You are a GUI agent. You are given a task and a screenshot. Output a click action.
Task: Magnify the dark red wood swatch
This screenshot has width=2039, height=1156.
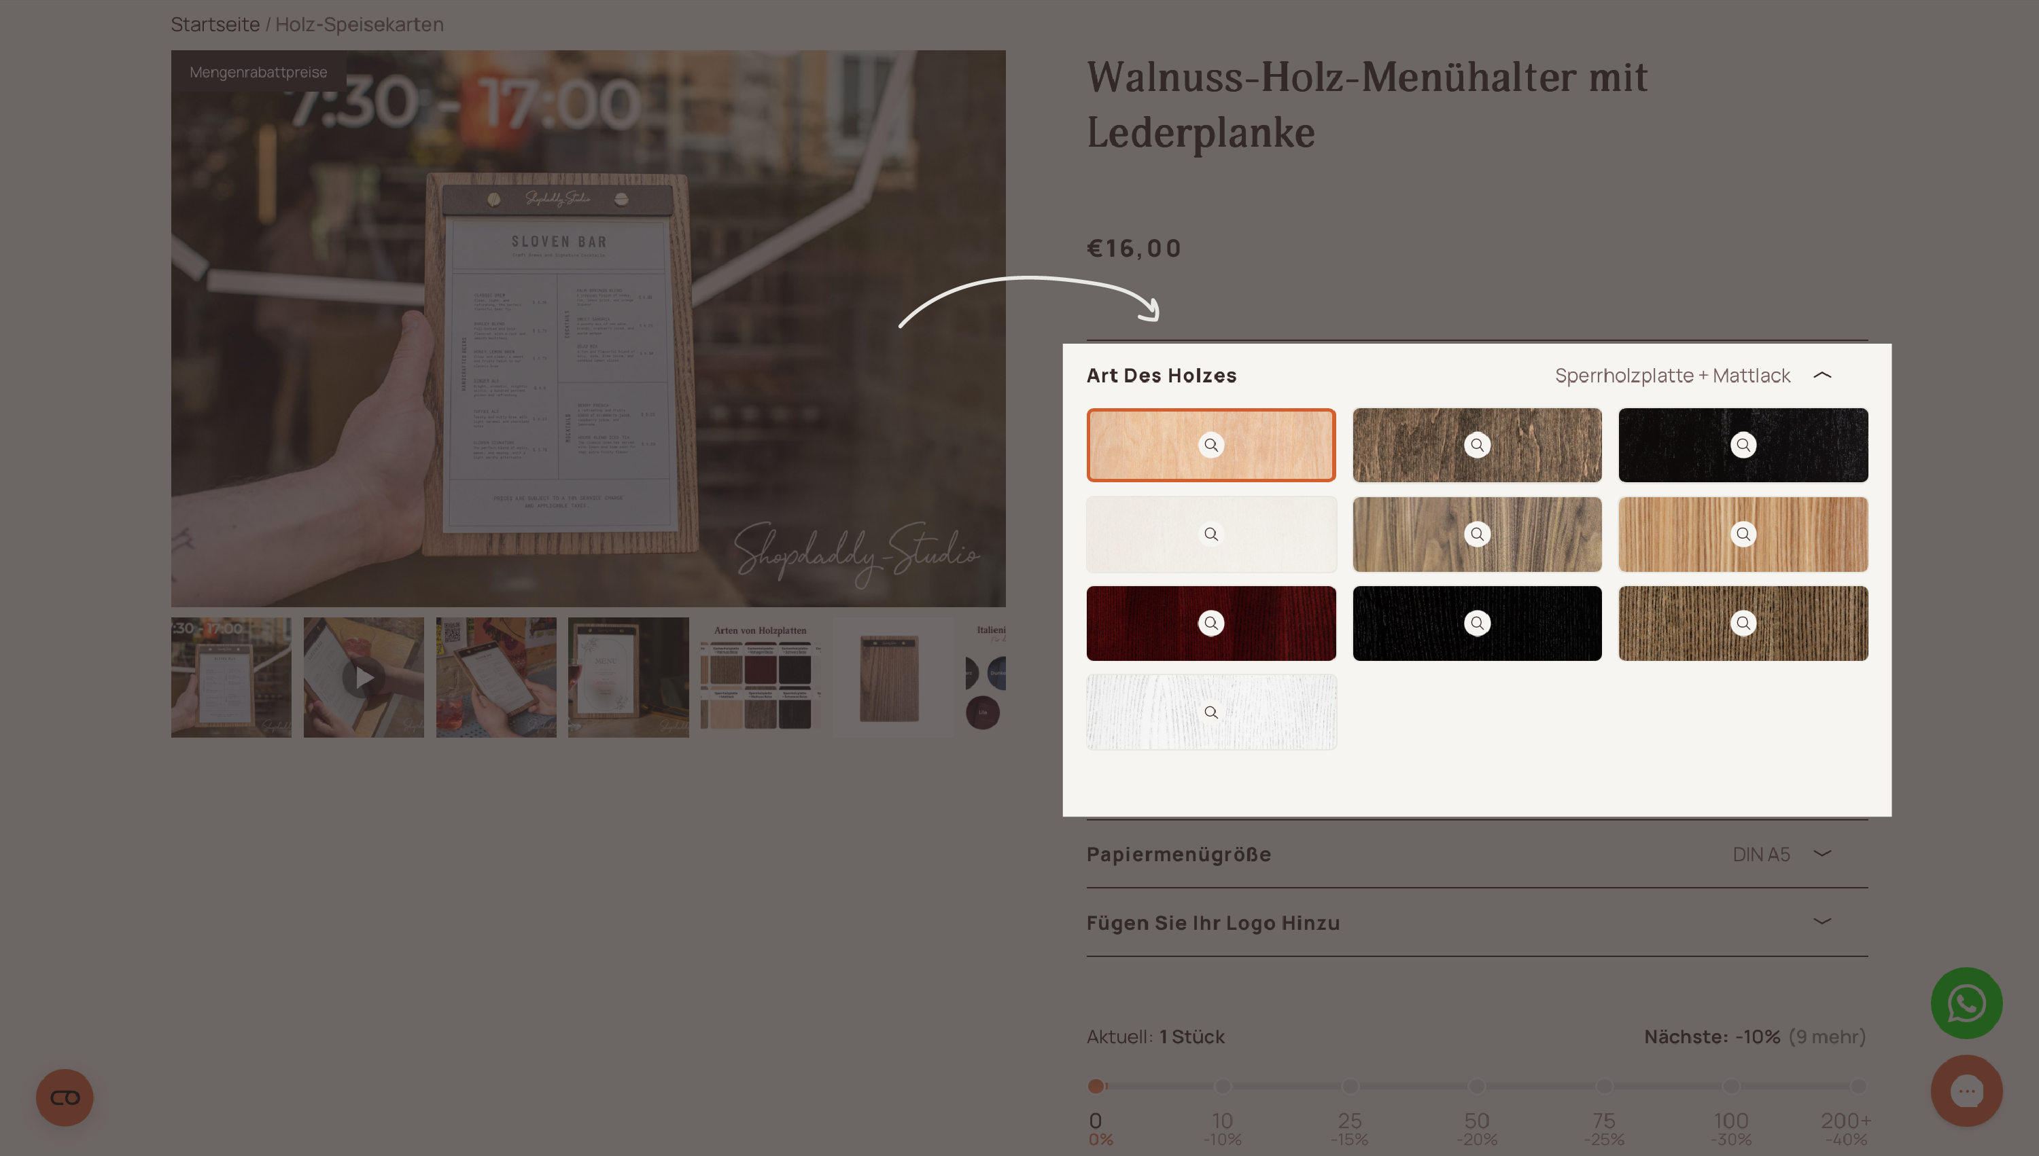[x=1210, y=624]
